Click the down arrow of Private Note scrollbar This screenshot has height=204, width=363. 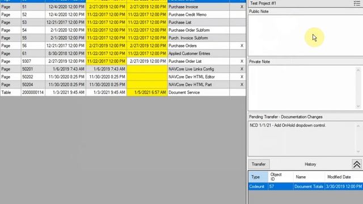click(358, 107)
